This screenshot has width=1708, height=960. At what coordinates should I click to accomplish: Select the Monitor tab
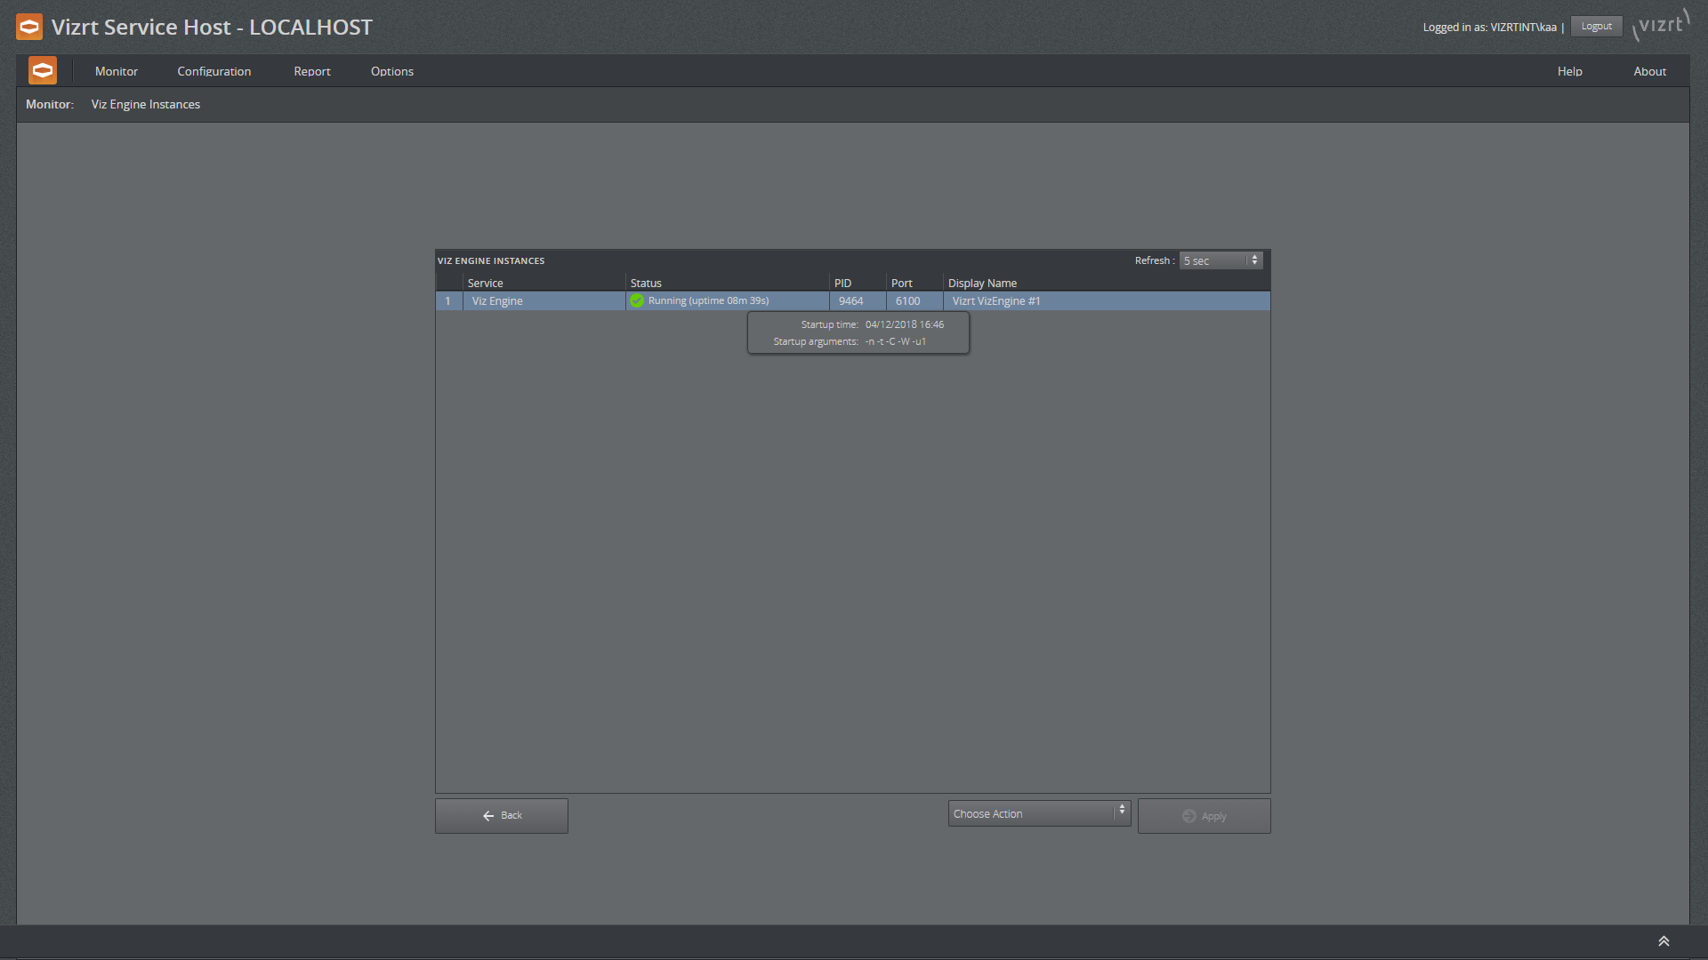point(118,70)
